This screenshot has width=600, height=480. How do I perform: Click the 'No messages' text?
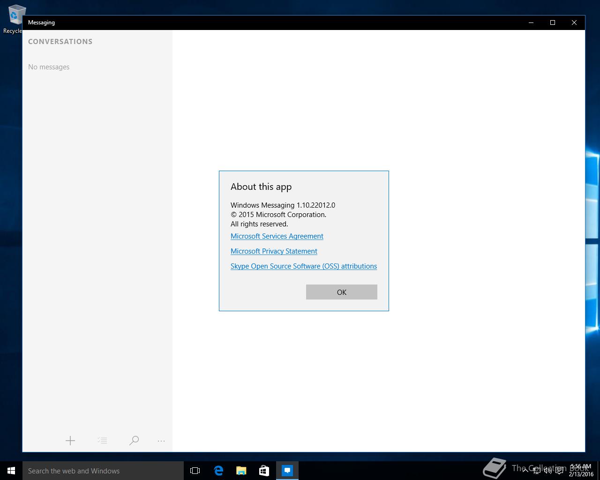[x=49, y=67]
